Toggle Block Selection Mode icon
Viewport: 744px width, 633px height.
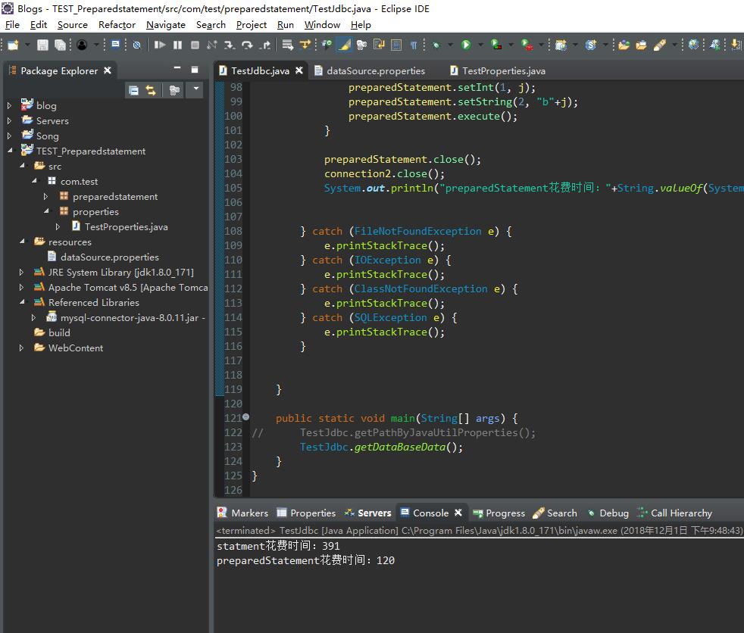point(396,45)
